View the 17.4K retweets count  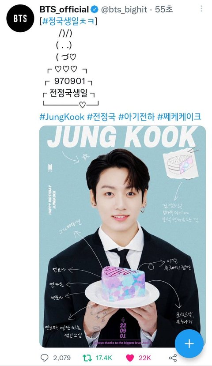pos(104,358)
